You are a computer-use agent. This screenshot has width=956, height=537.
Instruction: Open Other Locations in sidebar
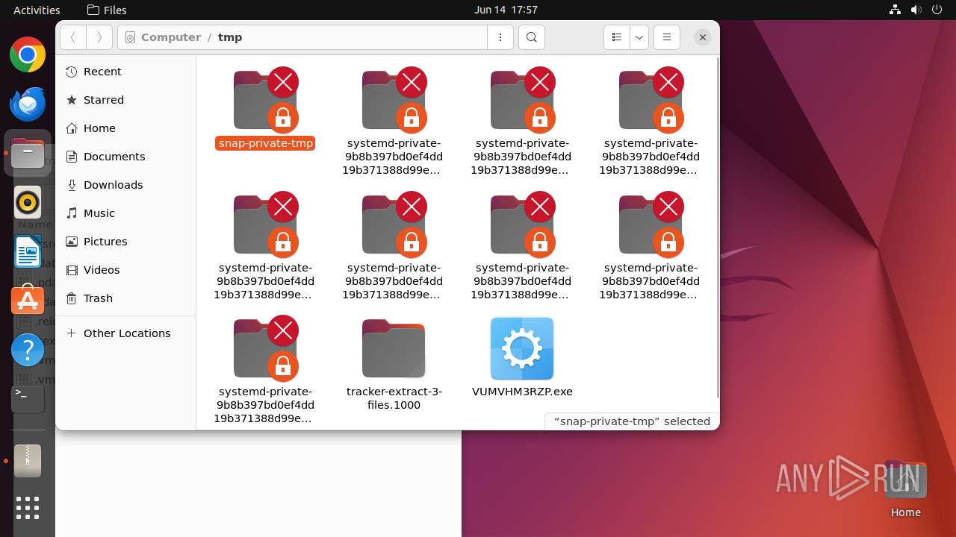pyautogui.click(x=125, y=333)
